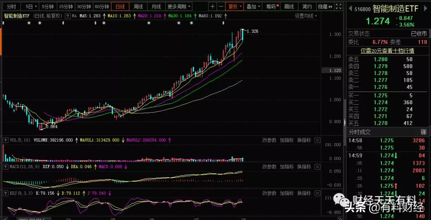
Task: Select 周线 weekly chart
Action: tap(138, 6)
